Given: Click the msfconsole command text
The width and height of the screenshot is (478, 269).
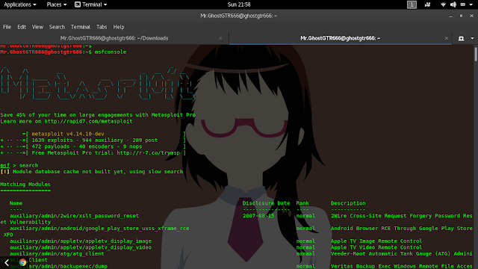Looking at the screenshot, I should coord(111,52).
